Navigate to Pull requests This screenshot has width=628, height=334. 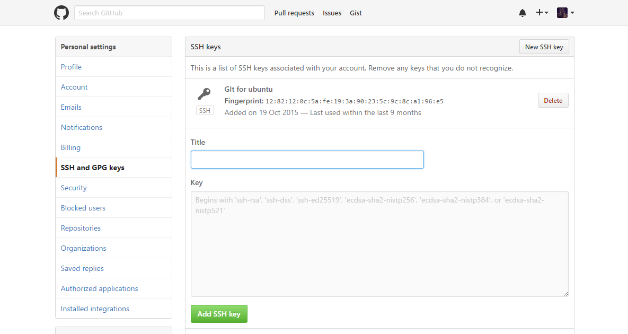(x=294, y=13)
